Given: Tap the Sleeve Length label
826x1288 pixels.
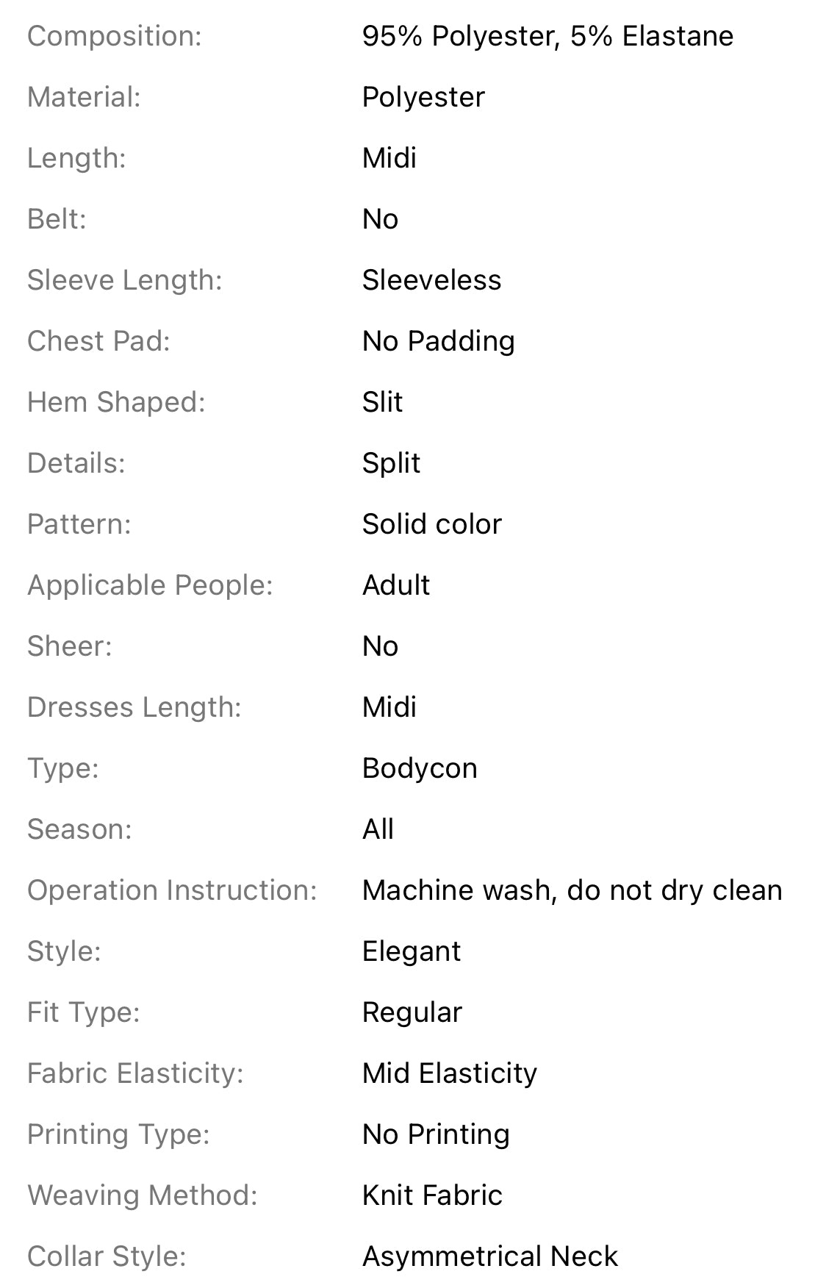Looking at the screenshot, I should click(124, 281).
